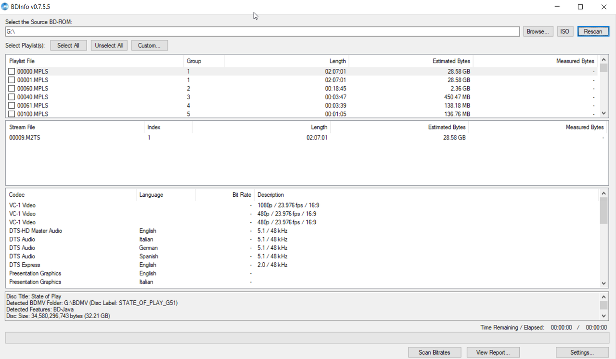
Task: Click the Bit Rate column header
Action: pos(225,195)
